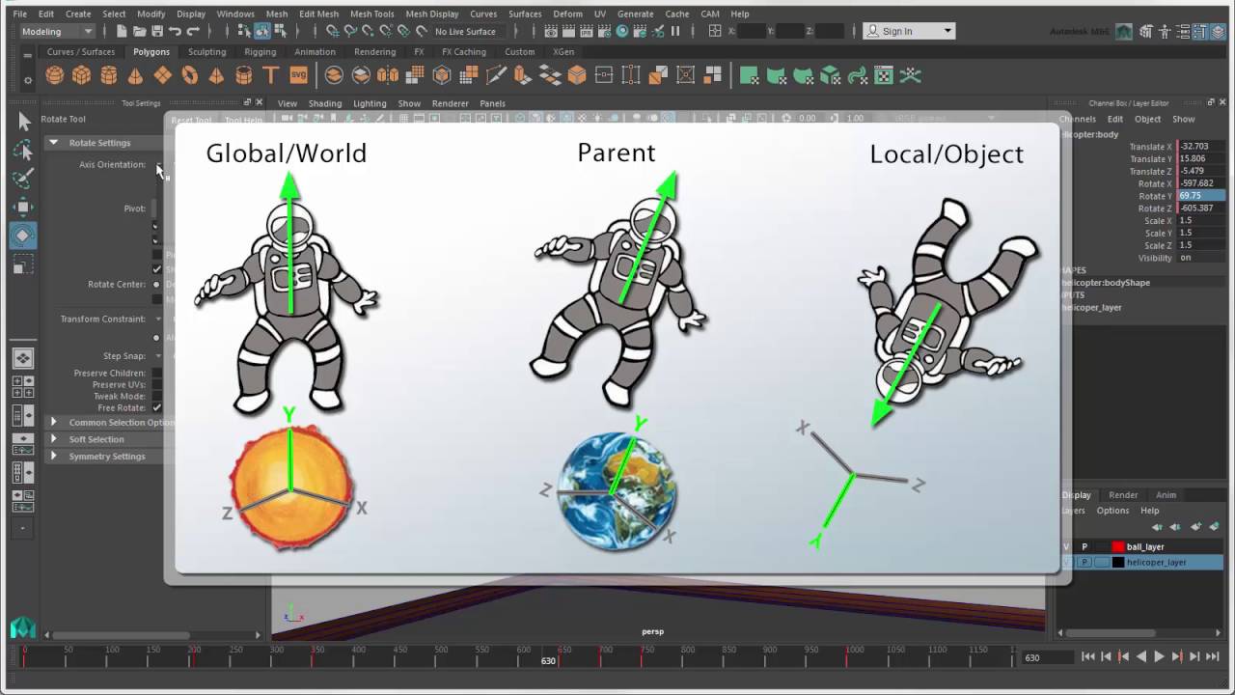Toggle the Free Rotate checkbox
The height and width of the screenshot is (695, 1235).
point(156,407)
